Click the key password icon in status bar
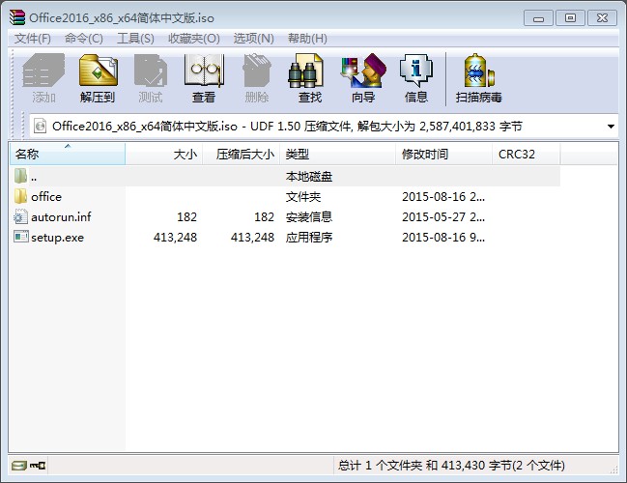 click(38, 466)
